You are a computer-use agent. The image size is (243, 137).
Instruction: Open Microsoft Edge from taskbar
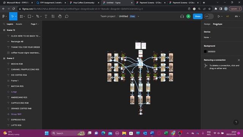click(103, 133)
